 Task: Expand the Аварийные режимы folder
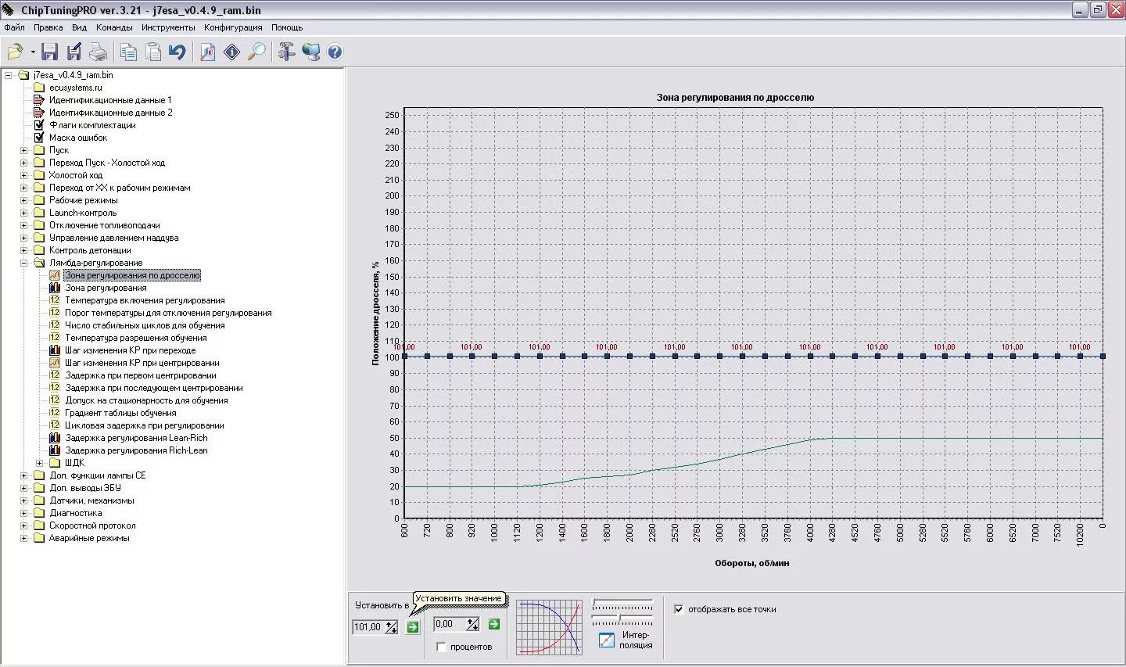(23, 538)
